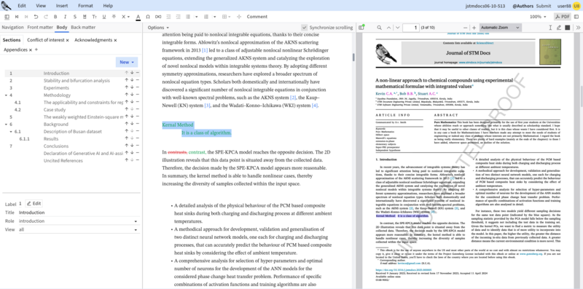Click the text color A icon
The image size is (583, 289).
pyautogui.click(x=138, y=17)
